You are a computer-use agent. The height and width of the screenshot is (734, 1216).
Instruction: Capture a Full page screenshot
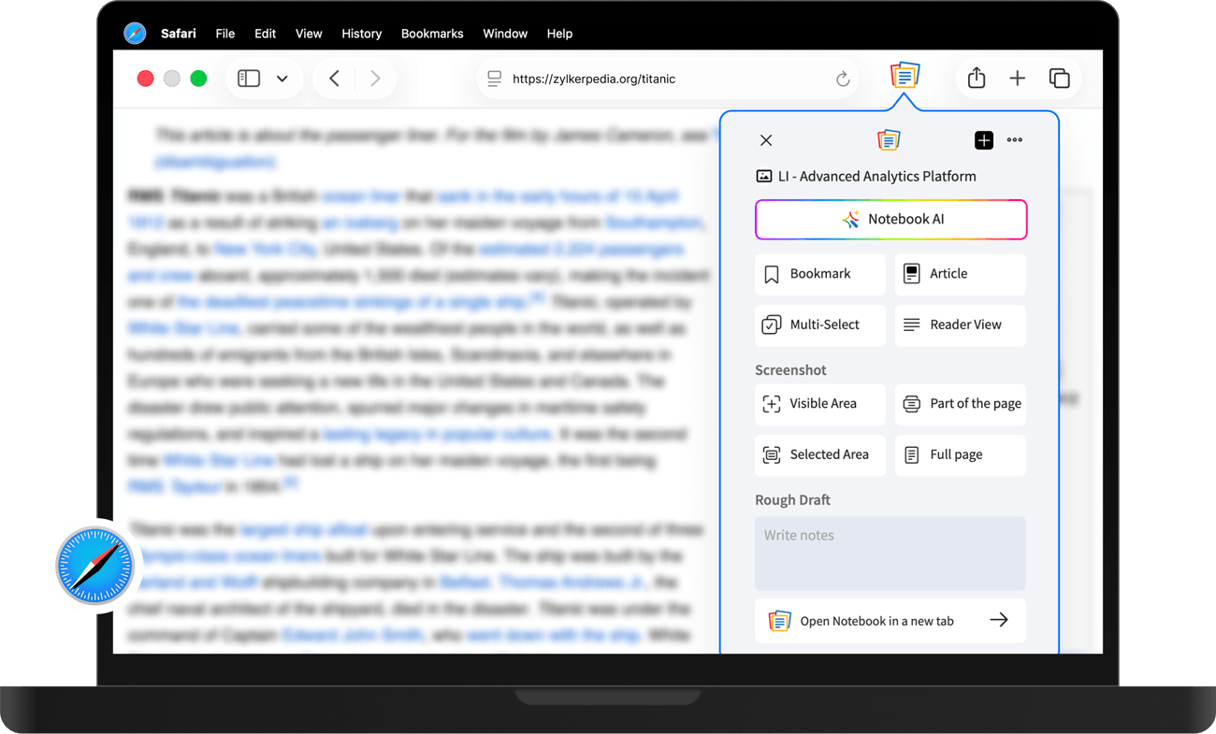click(x=960, y=454)
